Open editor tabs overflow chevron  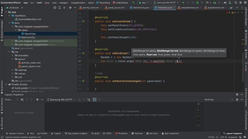point(237,8)
